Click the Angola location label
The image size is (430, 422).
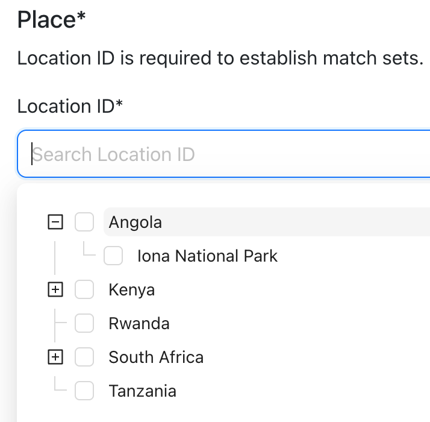136,222
